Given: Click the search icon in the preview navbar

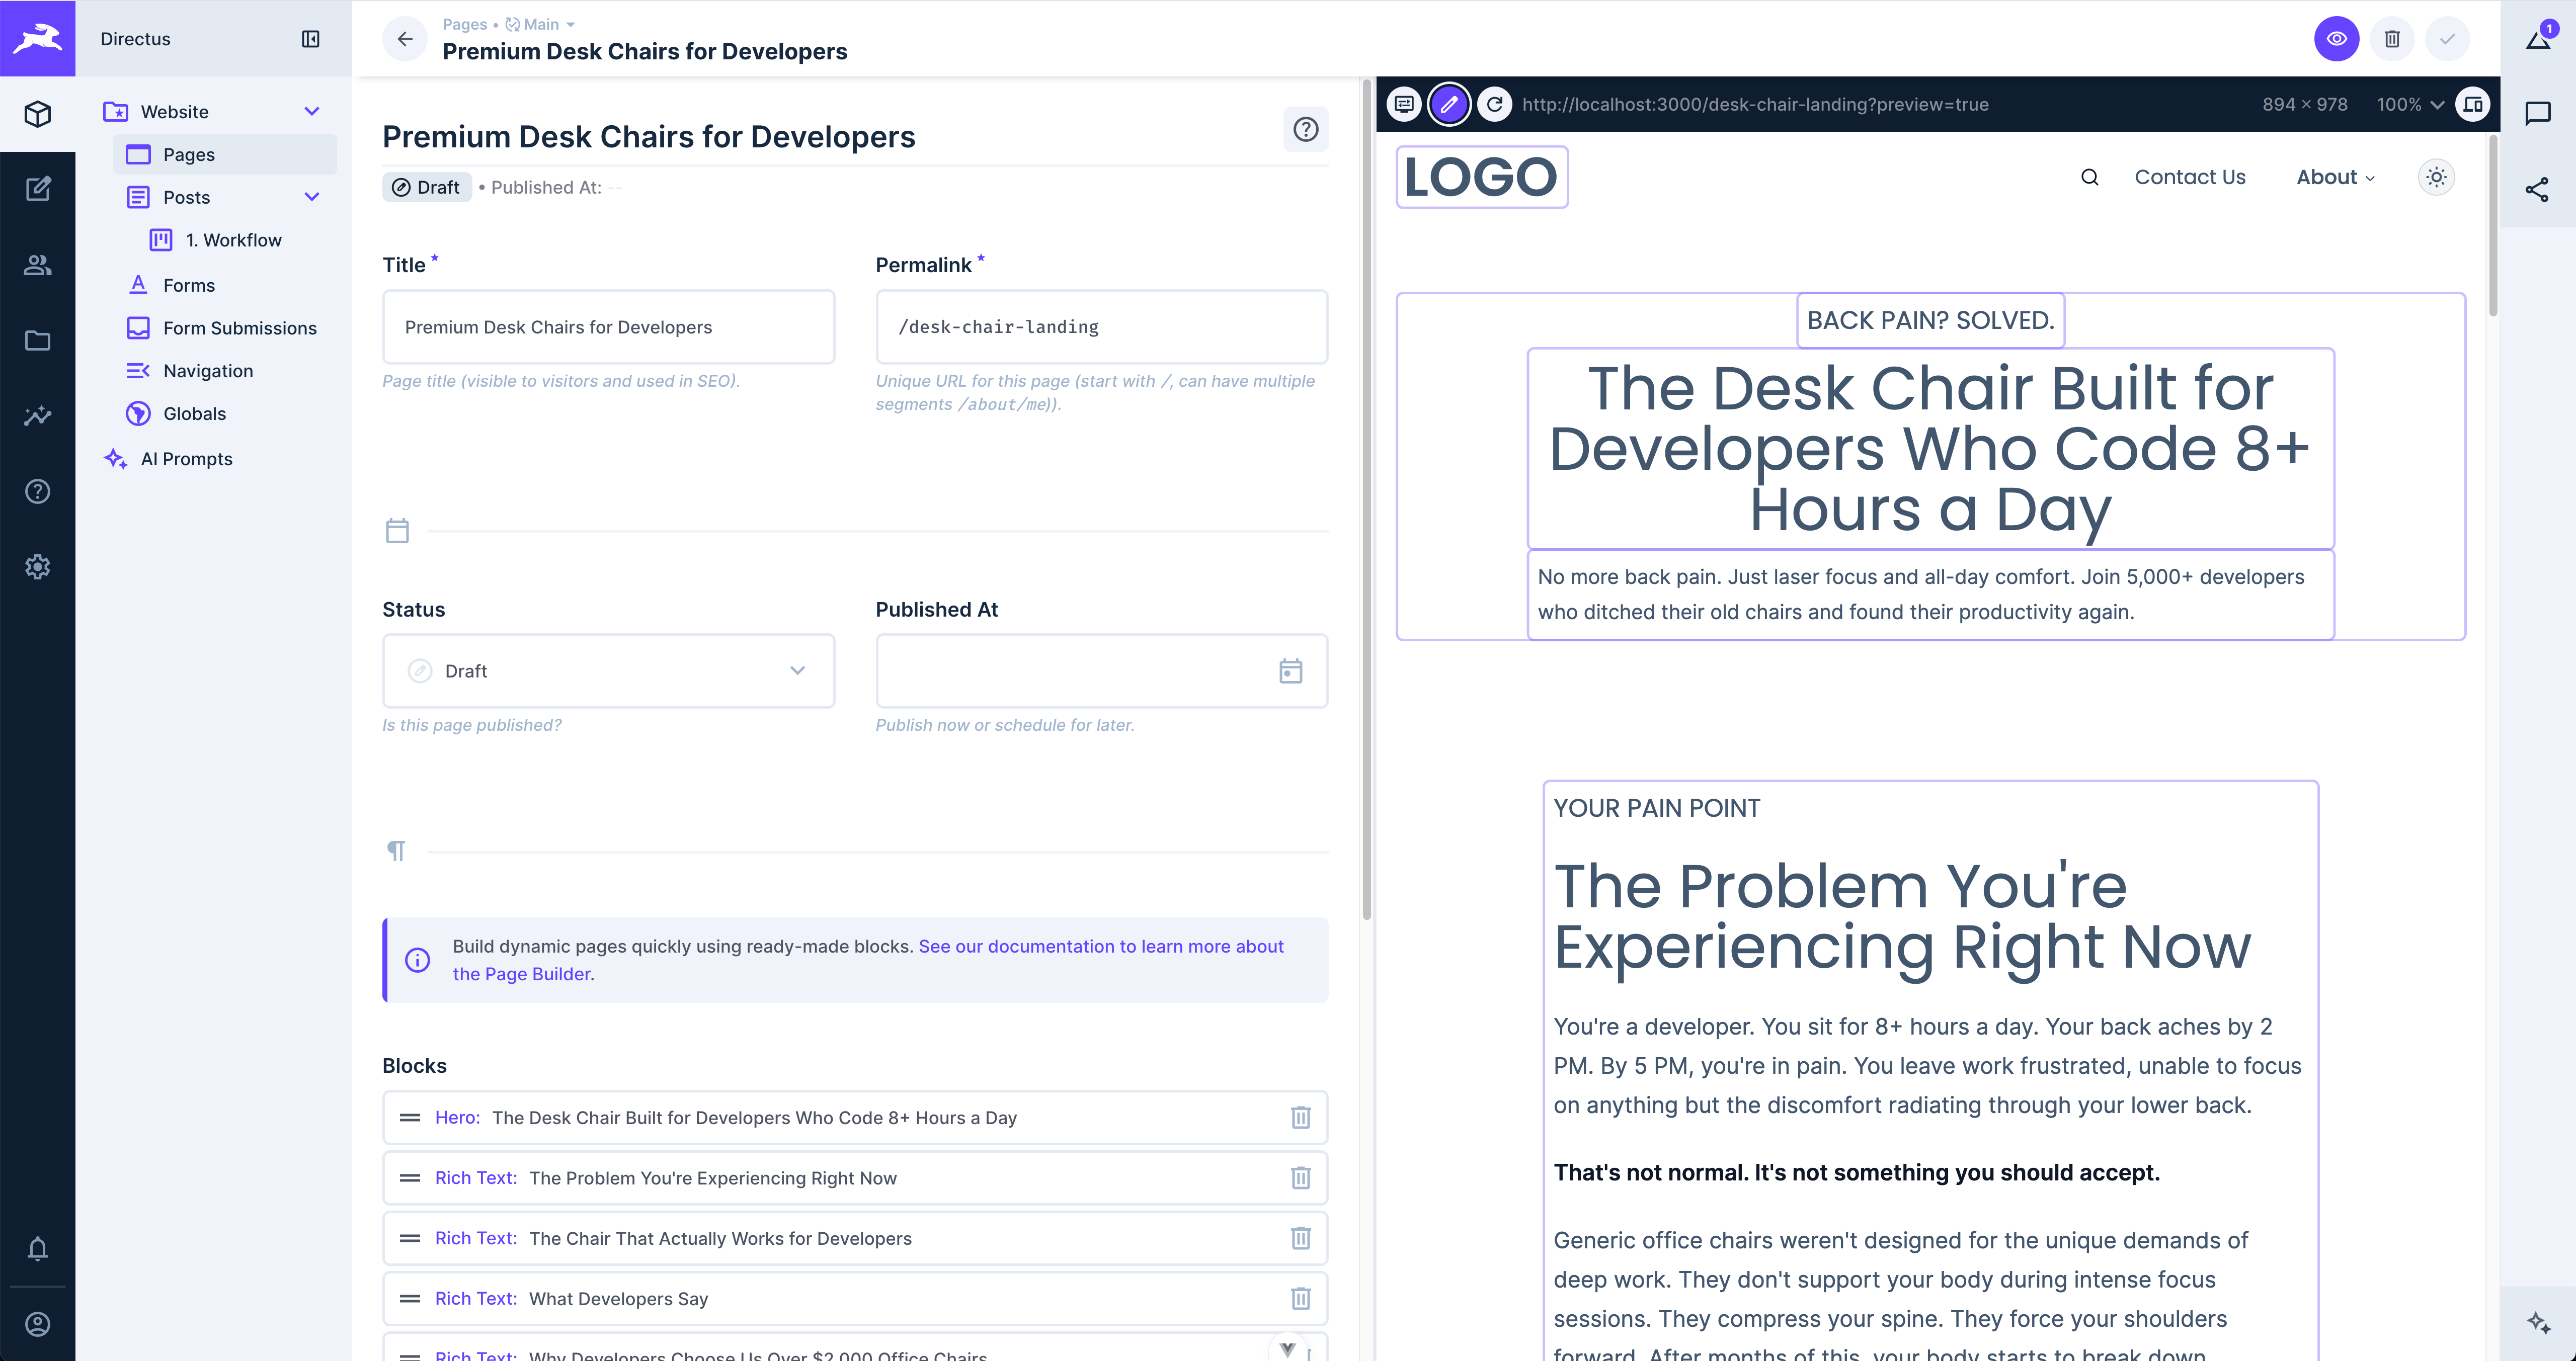Looking at the screenshot, I should 2089,177.
